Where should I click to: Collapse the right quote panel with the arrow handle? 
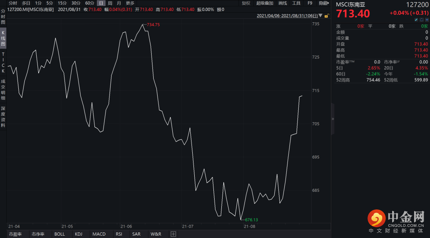coord(332,119)
